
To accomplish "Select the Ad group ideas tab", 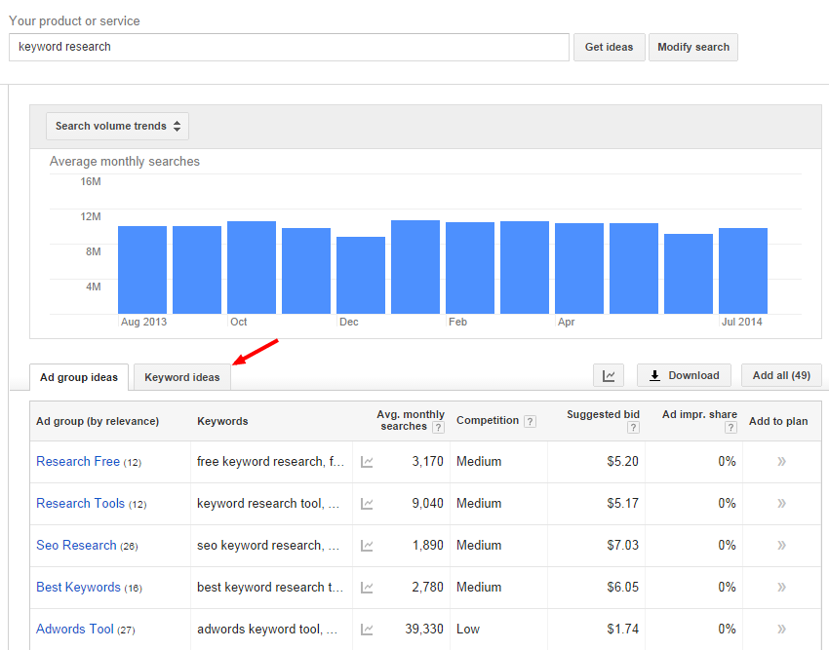I will pyautogui.click(x=78, y=376).
